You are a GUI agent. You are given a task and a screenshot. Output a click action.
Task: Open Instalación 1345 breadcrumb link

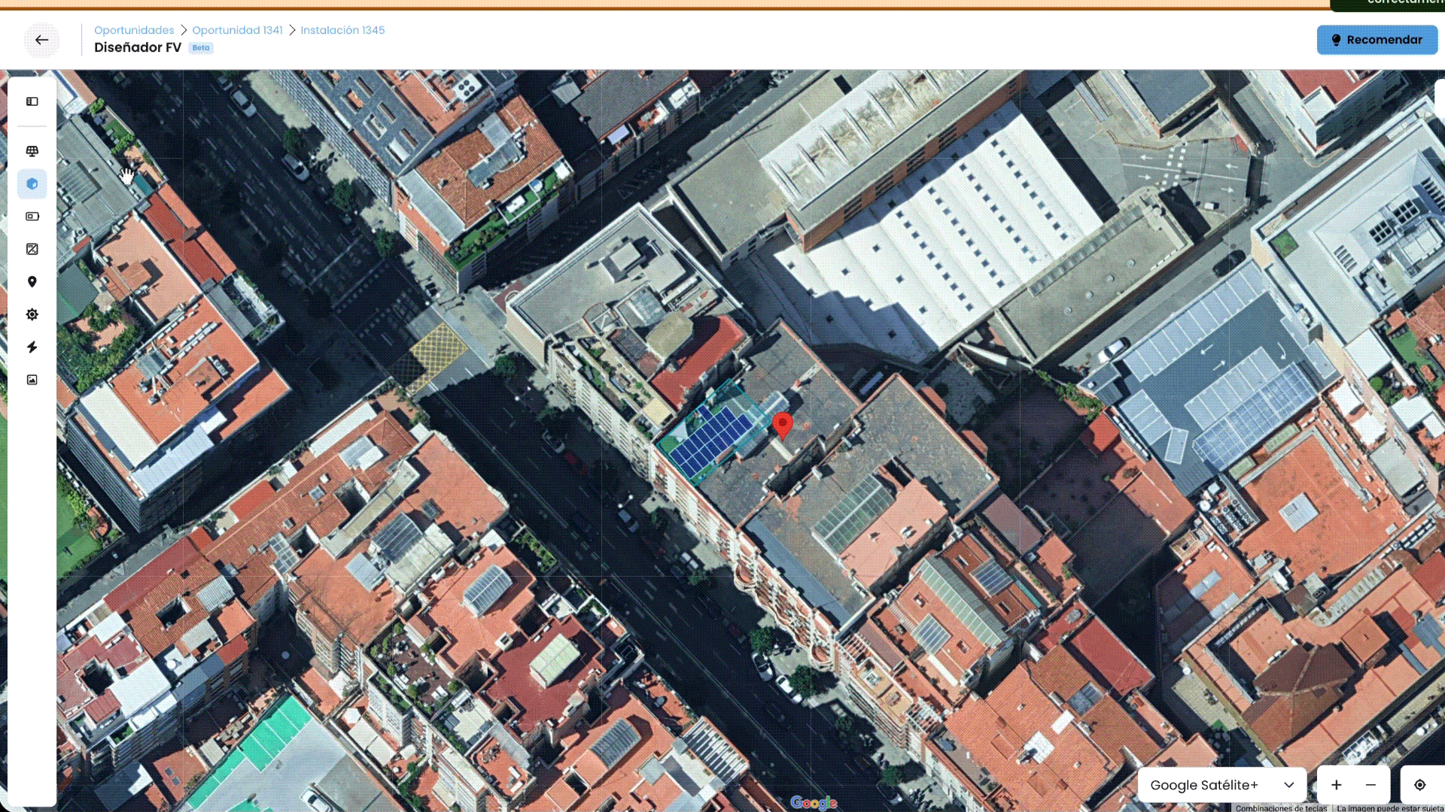(x=342, y=30)
